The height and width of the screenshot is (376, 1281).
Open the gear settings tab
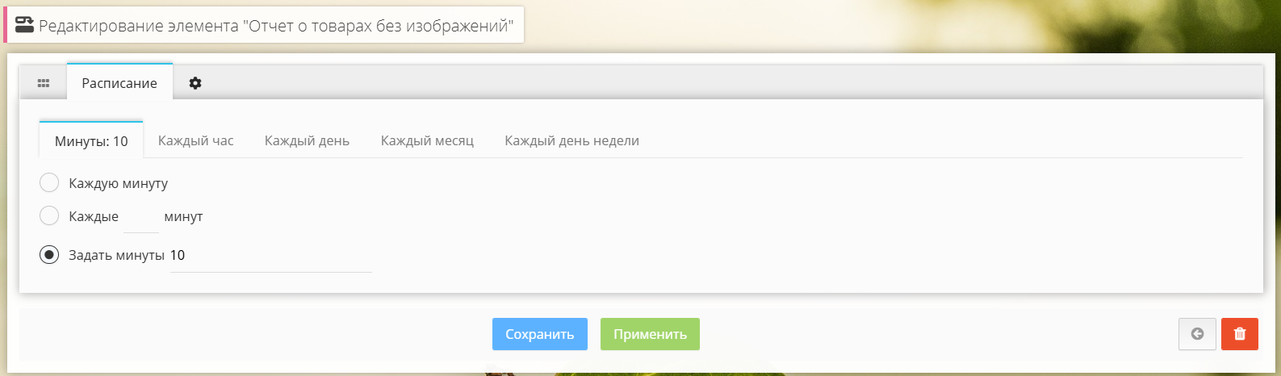click(195, 83)
